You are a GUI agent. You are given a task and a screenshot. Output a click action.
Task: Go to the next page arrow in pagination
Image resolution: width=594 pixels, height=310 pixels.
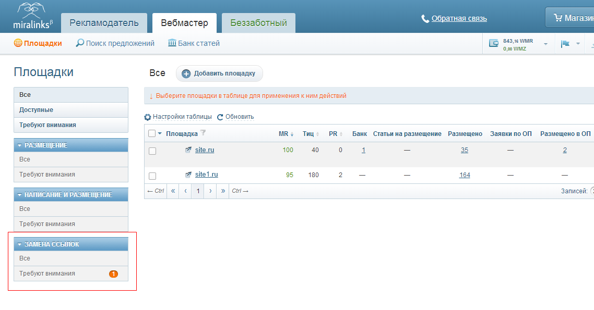[x=210, y=191]
